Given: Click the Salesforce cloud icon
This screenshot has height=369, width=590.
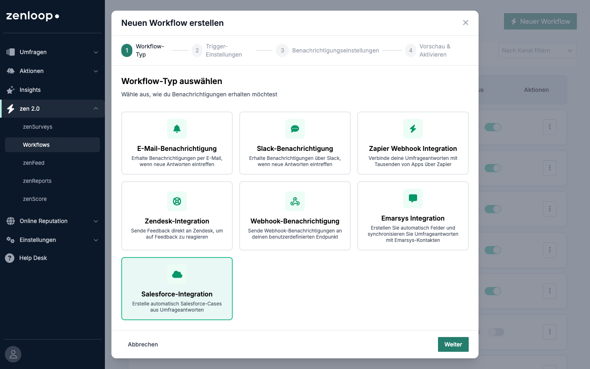Looking at the screenshot, I should (x=177, y=274).
